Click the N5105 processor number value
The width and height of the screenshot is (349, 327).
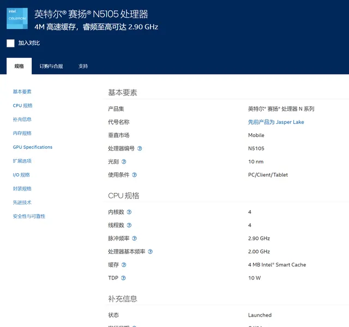pyautogui.click(x=256, y=148)
